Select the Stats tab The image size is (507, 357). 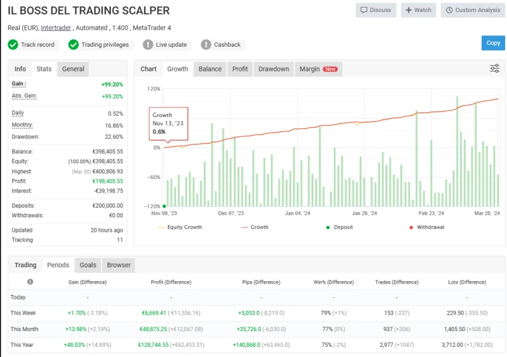tap(44, 69)
